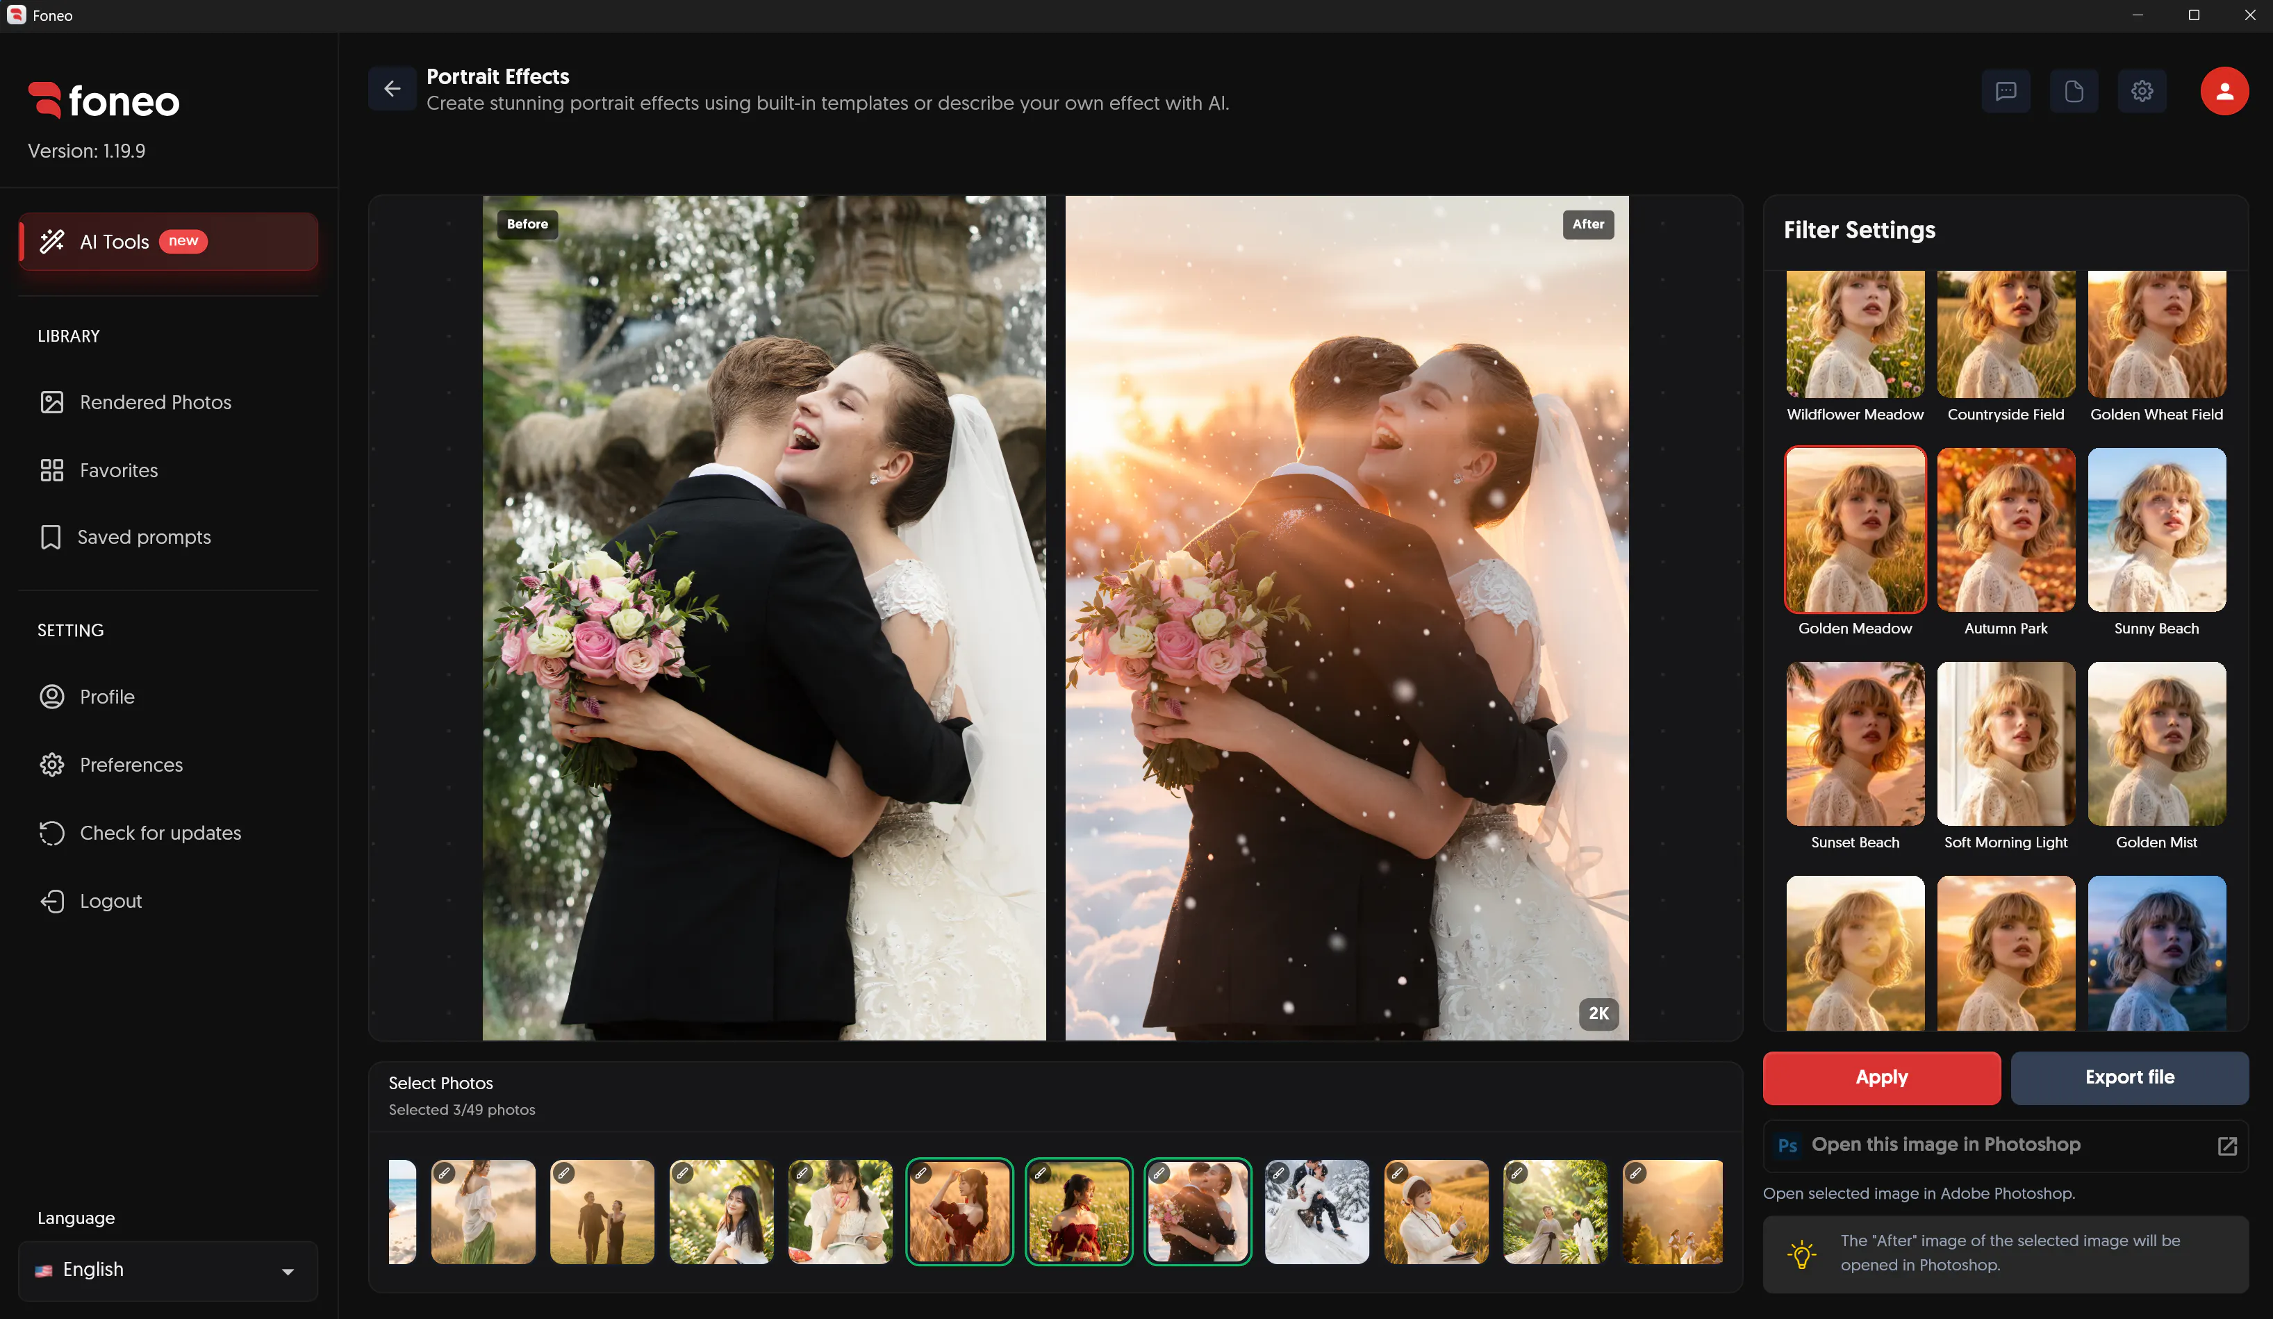Deselect the woman in red in the green field
This screenshot has width=2273, height=1319.
pos(1078,1212)
